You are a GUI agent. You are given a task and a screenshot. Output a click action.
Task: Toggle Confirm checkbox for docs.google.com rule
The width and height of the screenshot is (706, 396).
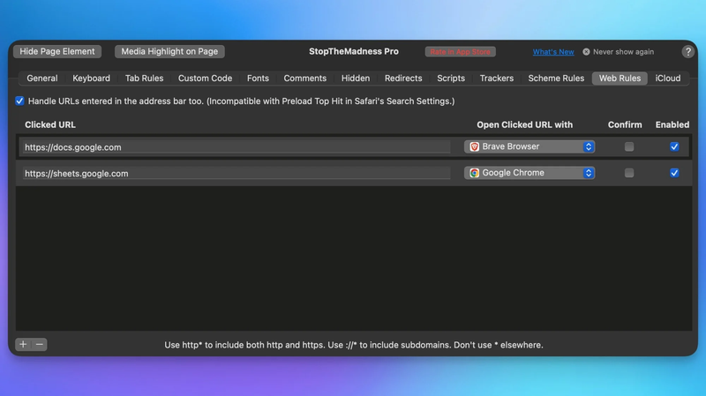pos(629,147)
